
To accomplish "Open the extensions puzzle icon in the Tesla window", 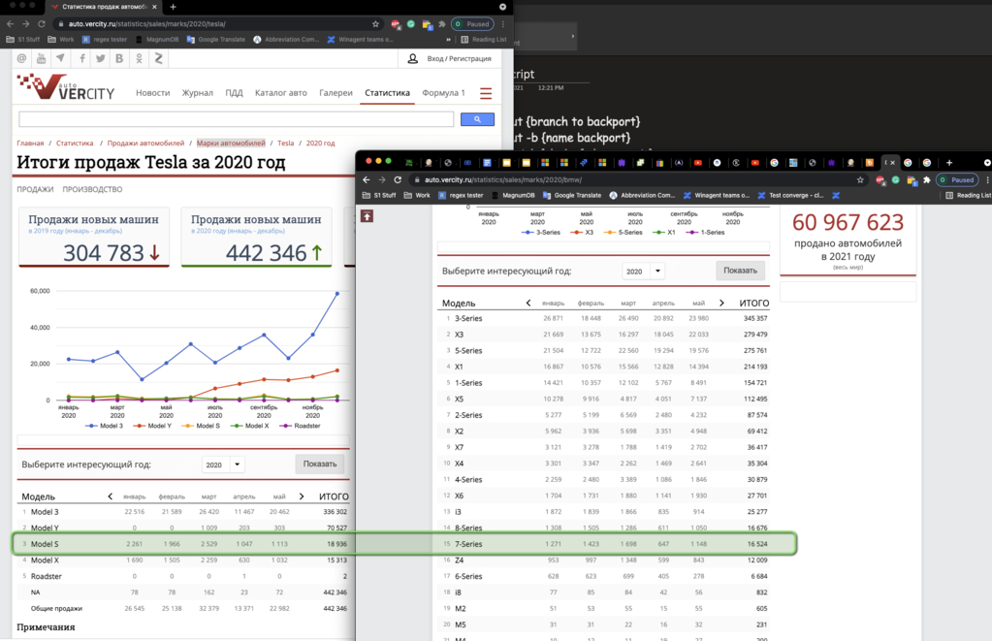I will tap(442, 24).
